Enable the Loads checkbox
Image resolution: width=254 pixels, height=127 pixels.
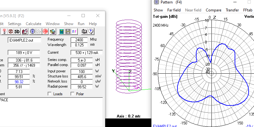(x=50, y=94)
